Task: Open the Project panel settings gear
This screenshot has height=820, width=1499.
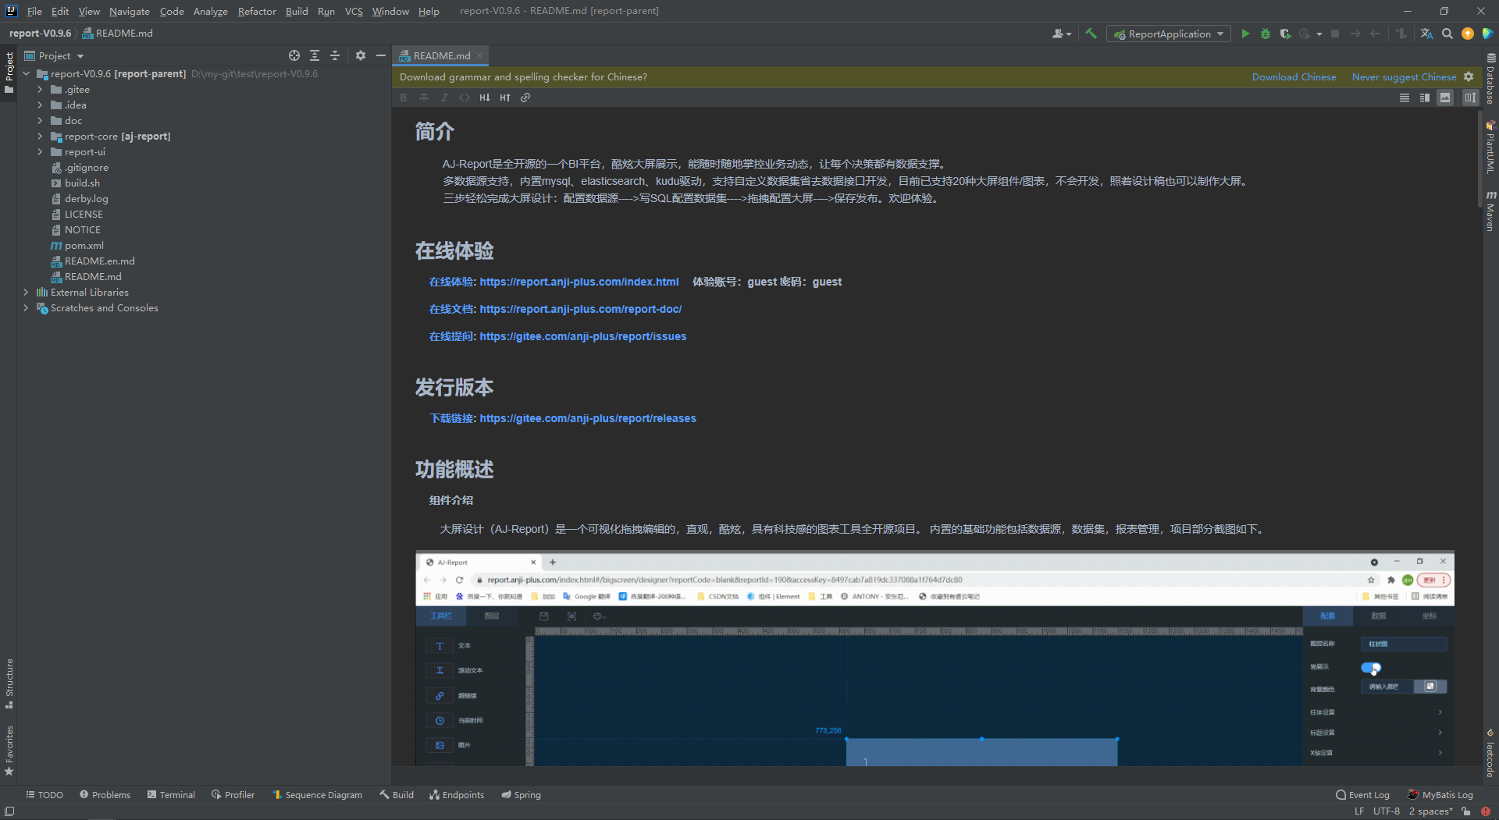Action: click(360, 55)
